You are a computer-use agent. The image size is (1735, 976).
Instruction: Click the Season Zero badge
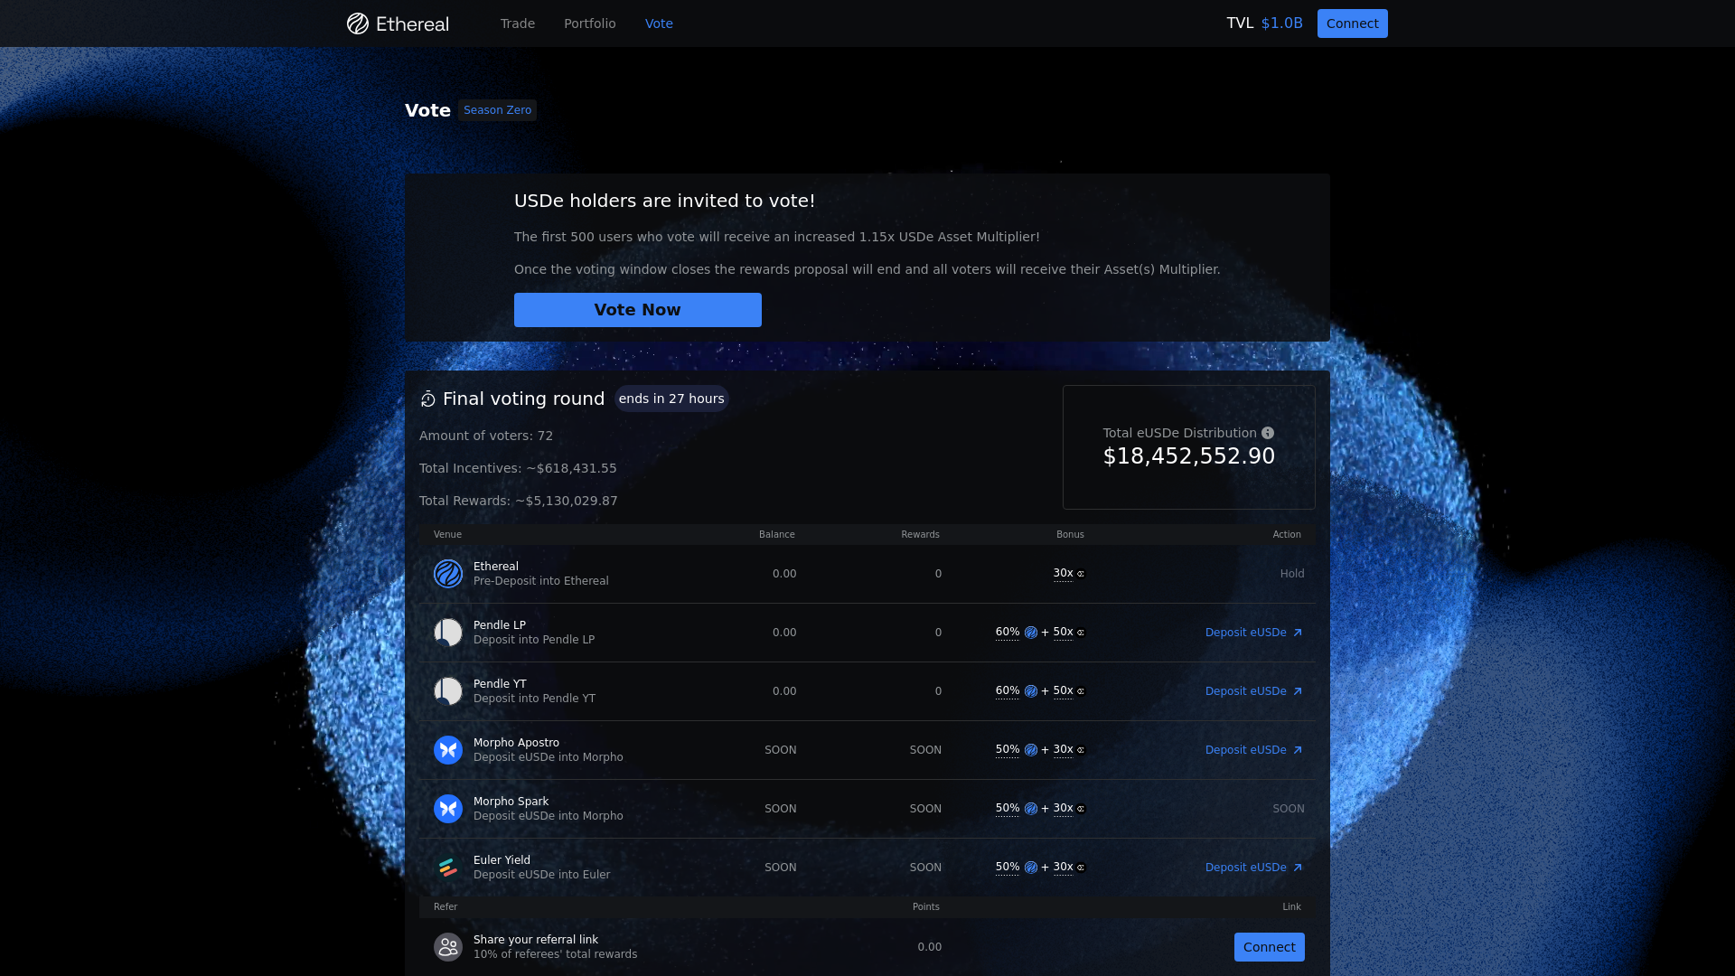pyautogui.click(x=497, y=110)
